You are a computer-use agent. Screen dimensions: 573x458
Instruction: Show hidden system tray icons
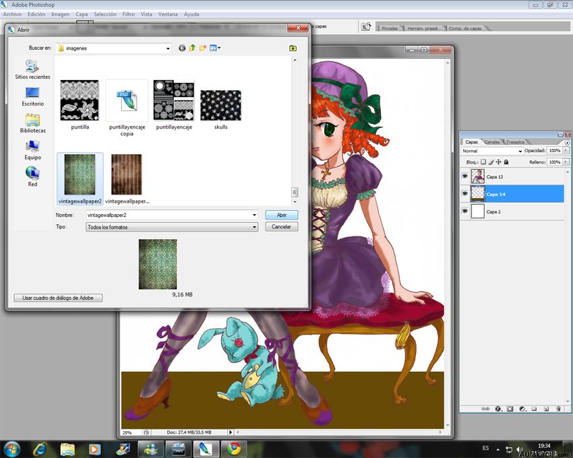tap(497, 449)
